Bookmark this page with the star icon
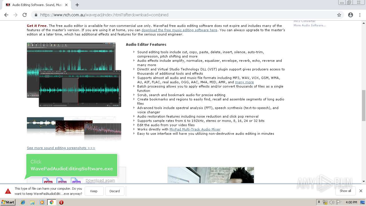366x206 pixels. coord(339,15)
